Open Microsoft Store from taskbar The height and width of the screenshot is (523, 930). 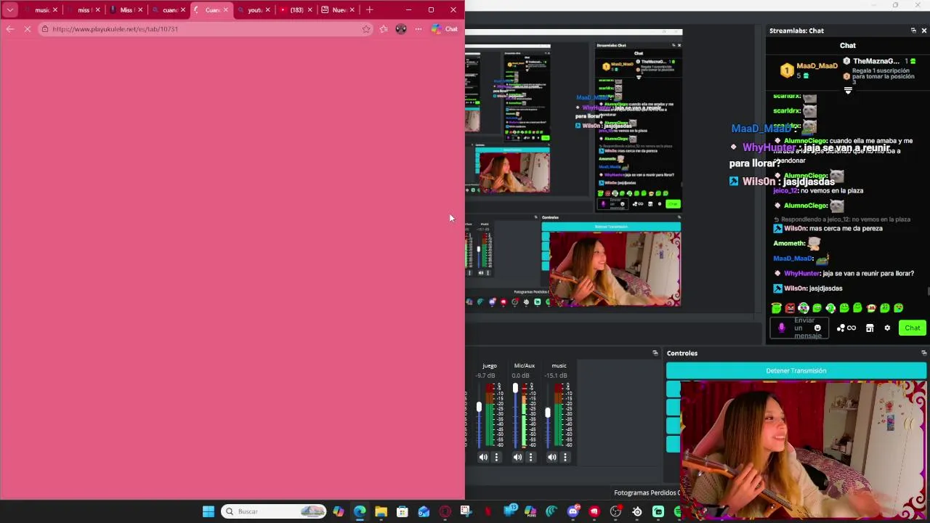coord(402,511)
